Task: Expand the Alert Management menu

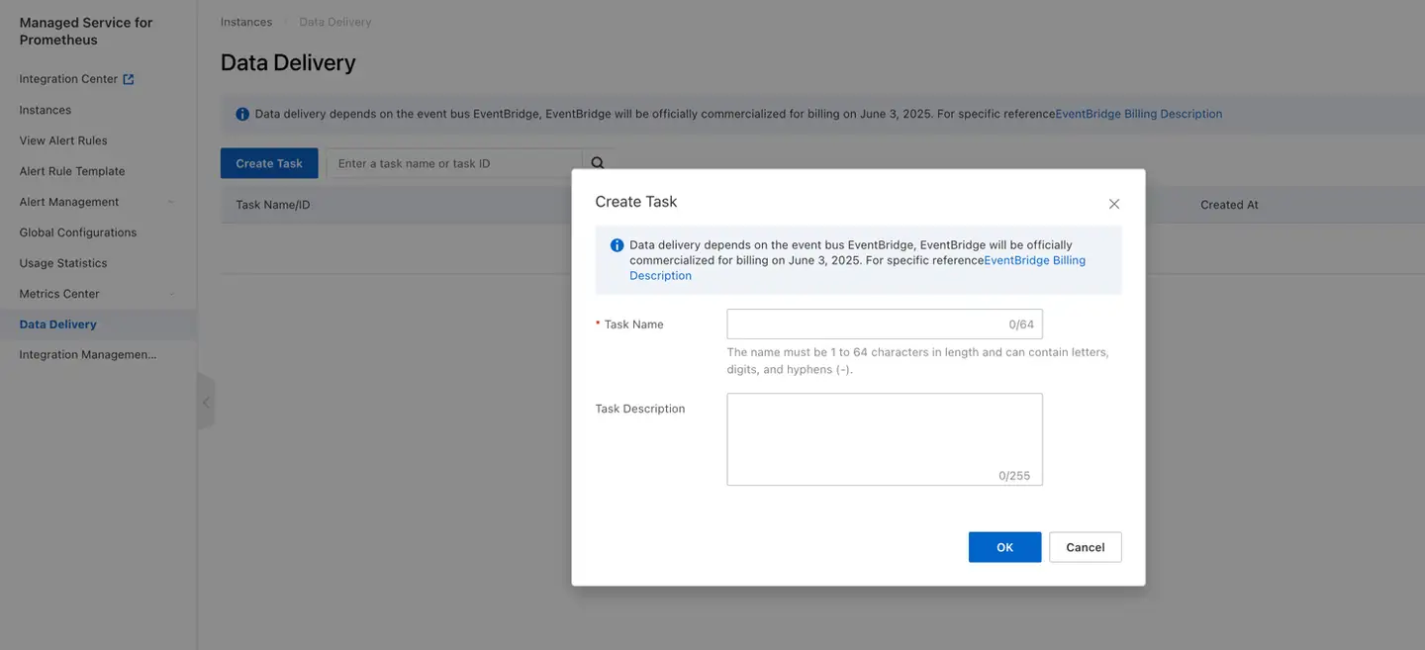Action: coord(169,201)
